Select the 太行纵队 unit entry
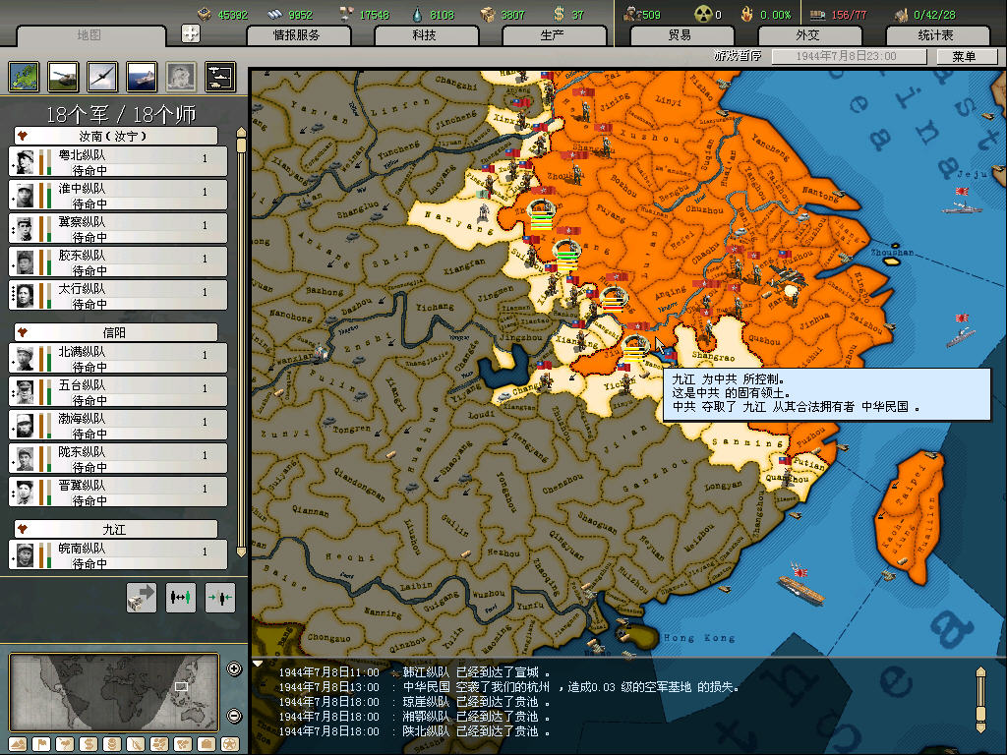This screenshot has width=1007, height=755. [x=118, y=295]
